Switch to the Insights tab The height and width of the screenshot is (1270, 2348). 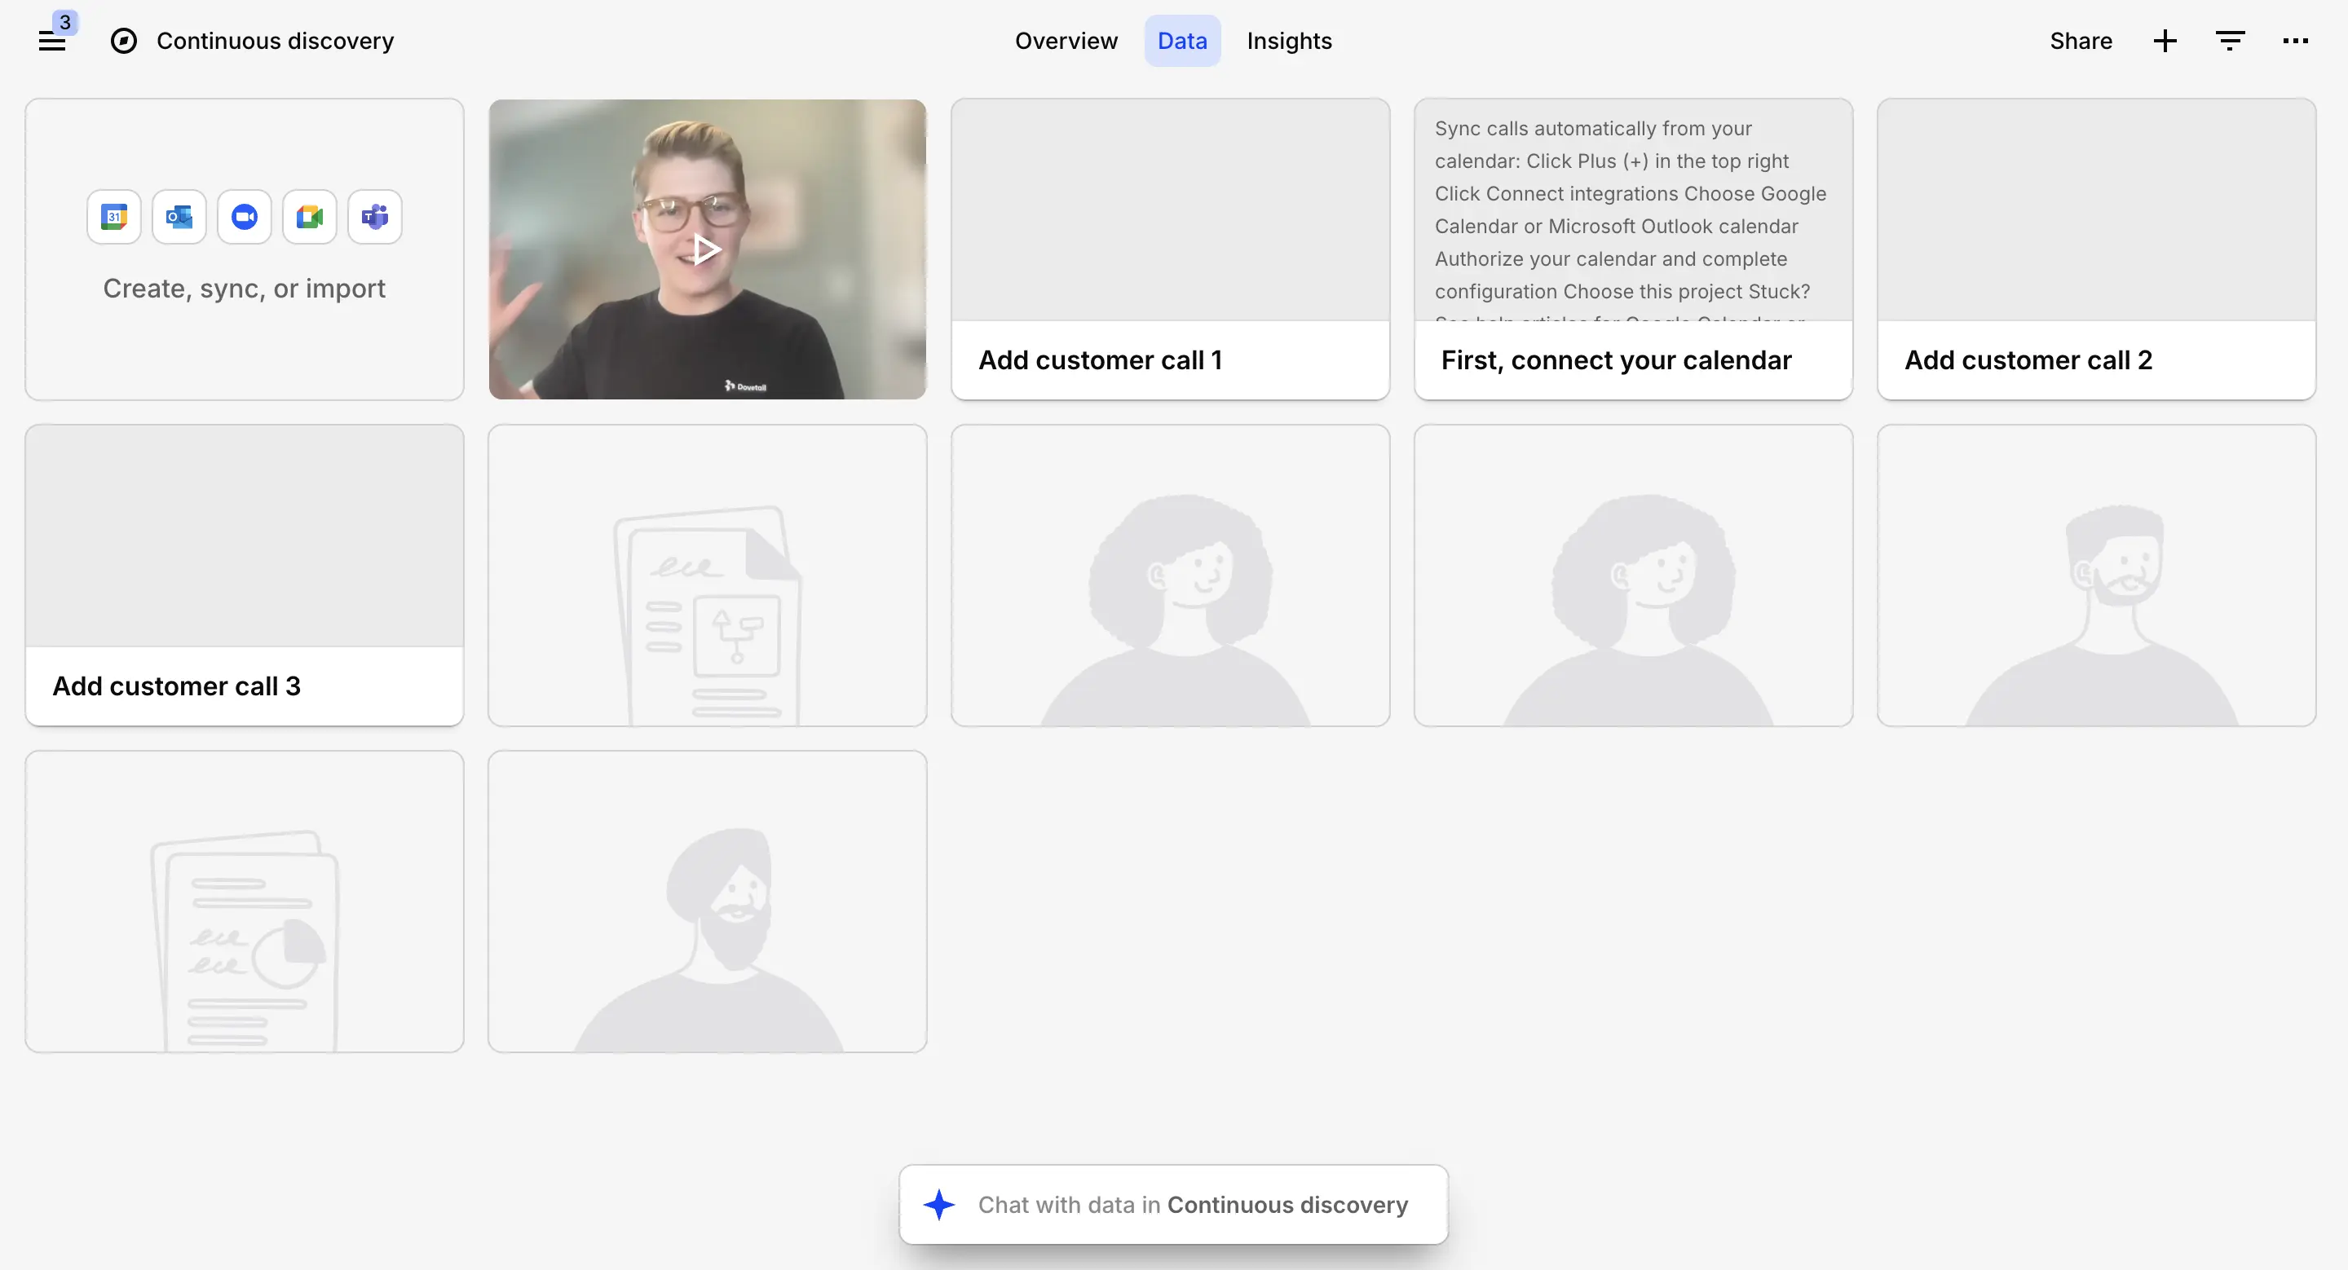point(1289,40)
